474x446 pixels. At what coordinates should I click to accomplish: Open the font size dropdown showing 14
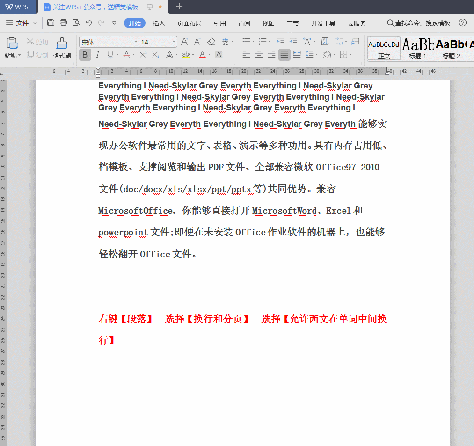[x=174, y=42]
